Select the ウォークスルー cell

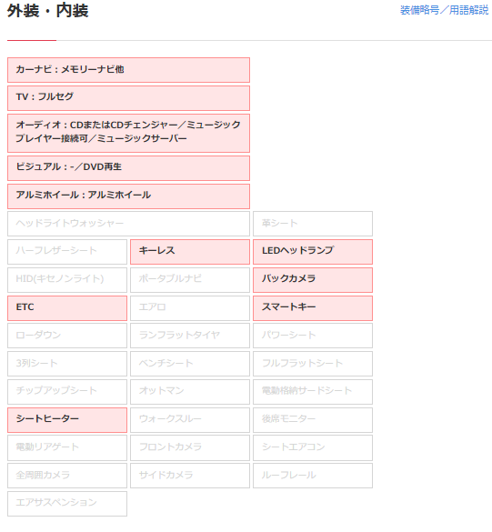point(190,420)
